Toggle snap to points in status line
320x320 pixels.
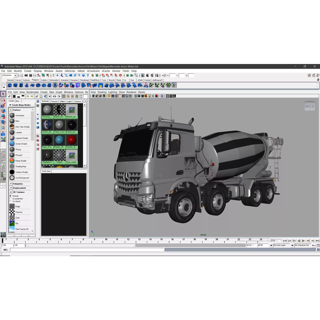click(112, 75)
